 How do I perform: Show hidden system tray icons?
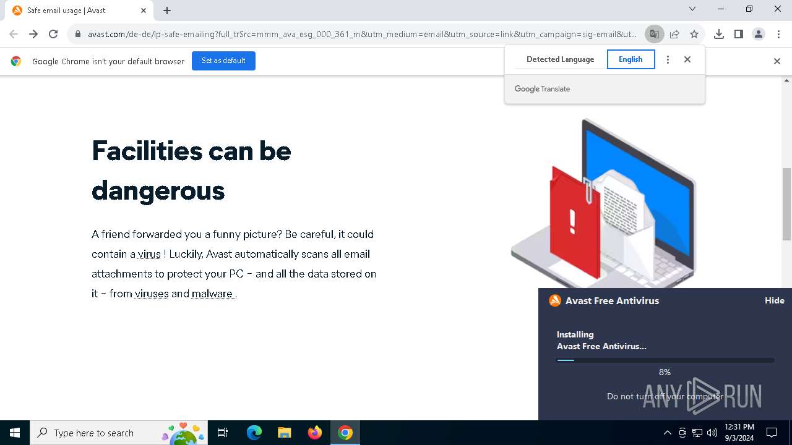pos(667,433)
